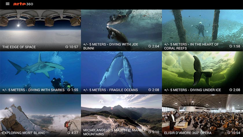This screenshot has width=243, height=137.
Task: Open In the Heart of Coral Reefs video
Action: pos(203,30)
